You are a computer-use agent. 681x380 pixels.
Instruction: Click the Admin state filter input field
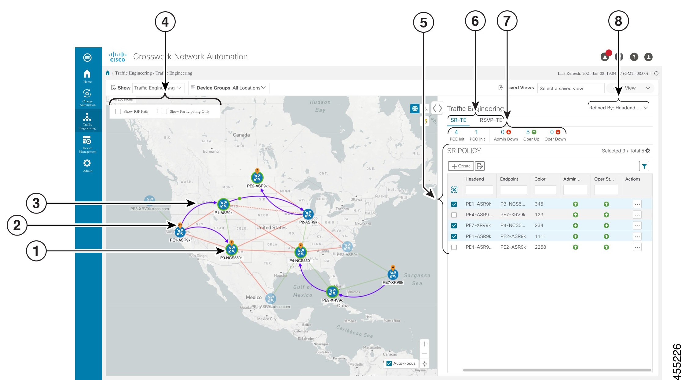[x=575, y=190]
